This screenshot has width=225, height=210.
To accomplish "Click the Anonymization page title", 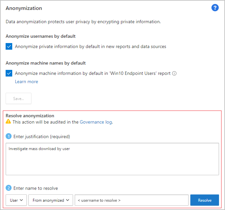I will [24, 8].
